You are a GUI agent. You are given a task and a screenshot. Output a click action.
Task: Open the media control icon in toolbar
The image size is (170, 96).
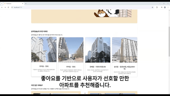pyautogui.click(x=161, y=7)
